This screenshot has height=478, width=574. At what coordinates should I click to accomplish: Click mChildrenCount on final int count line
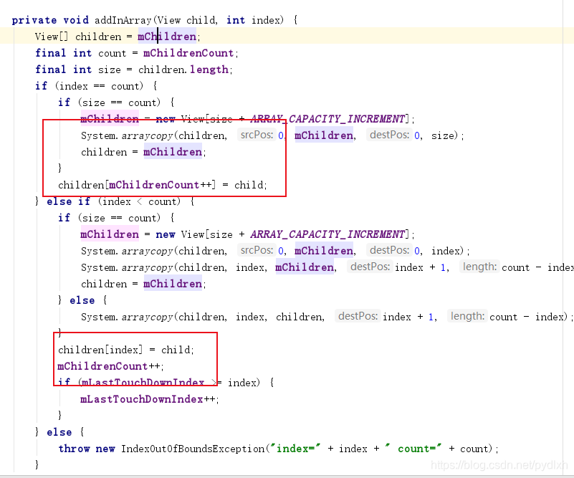click(x=188, y=53)
